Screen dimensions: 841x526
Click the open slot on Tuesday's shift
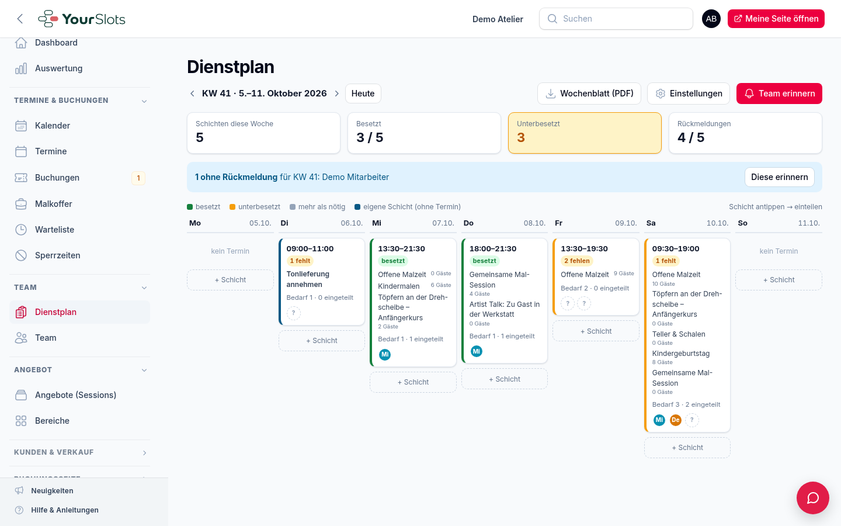pos(294,313)
